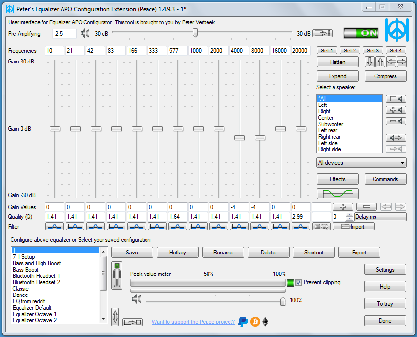The image size is (417, 337).
Task: Click the Ethereum donation icon
Action: [x=265, y=322]
